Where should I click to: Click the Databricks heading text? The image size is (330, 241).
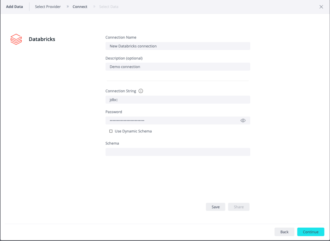(x=42, y=39)
